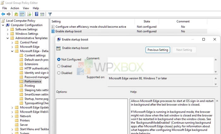Click the Up one level folder icon
This screenshot has height=134, width=221.
click(16, 14)
